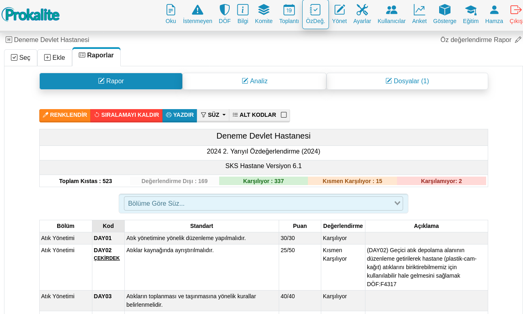Click the Değerlendirme column header
This screenshot has height=314, width=523.
coord(343,226)
